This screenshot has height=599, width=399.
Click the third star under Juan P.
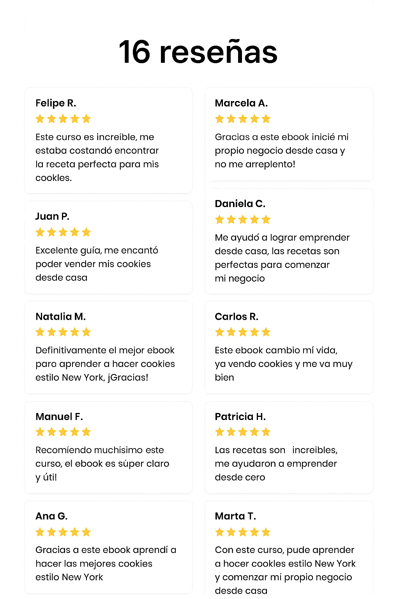coord(63,232)
